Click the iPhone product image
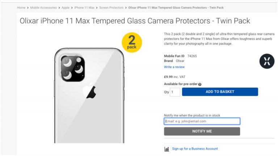The image size is (278, 156). point(89,105)
